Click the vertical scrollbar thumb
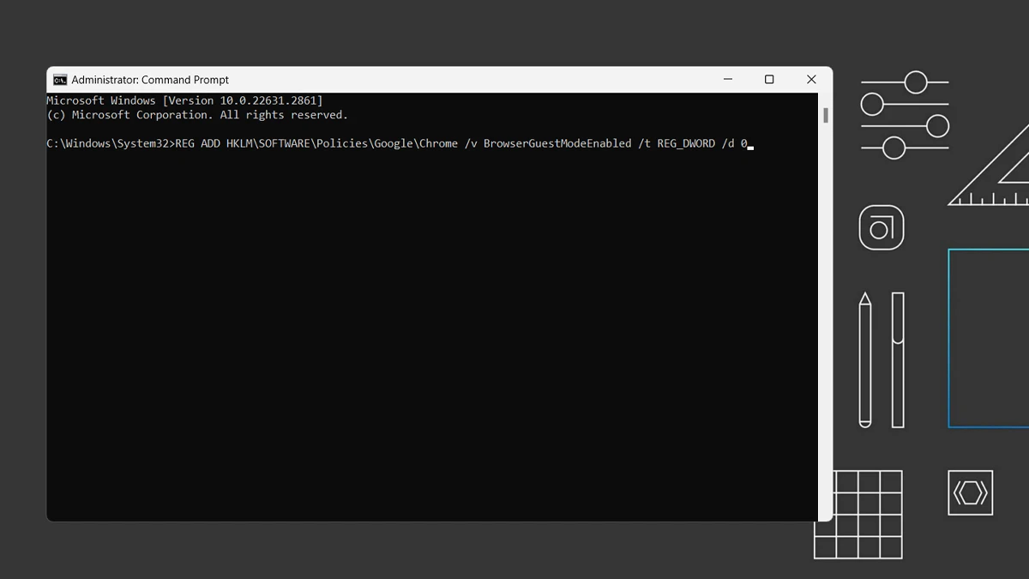Image resolution: width=1029 pixels, height=579 pixels. click(x=826, y=115)
